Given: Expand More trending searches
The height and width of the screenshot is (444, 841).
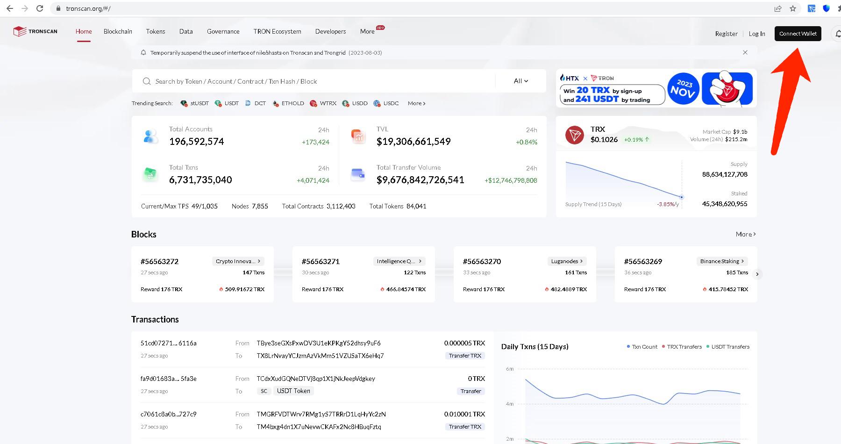Looking at the screenshot, I should pos(416,103).
